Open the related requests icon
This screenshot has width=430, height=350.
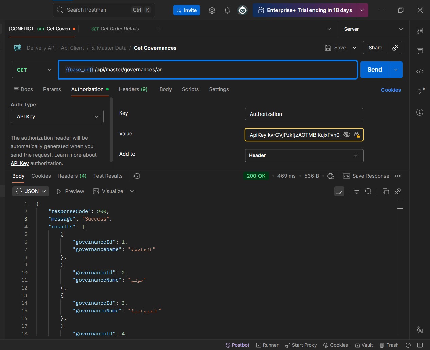coord(420,91)
